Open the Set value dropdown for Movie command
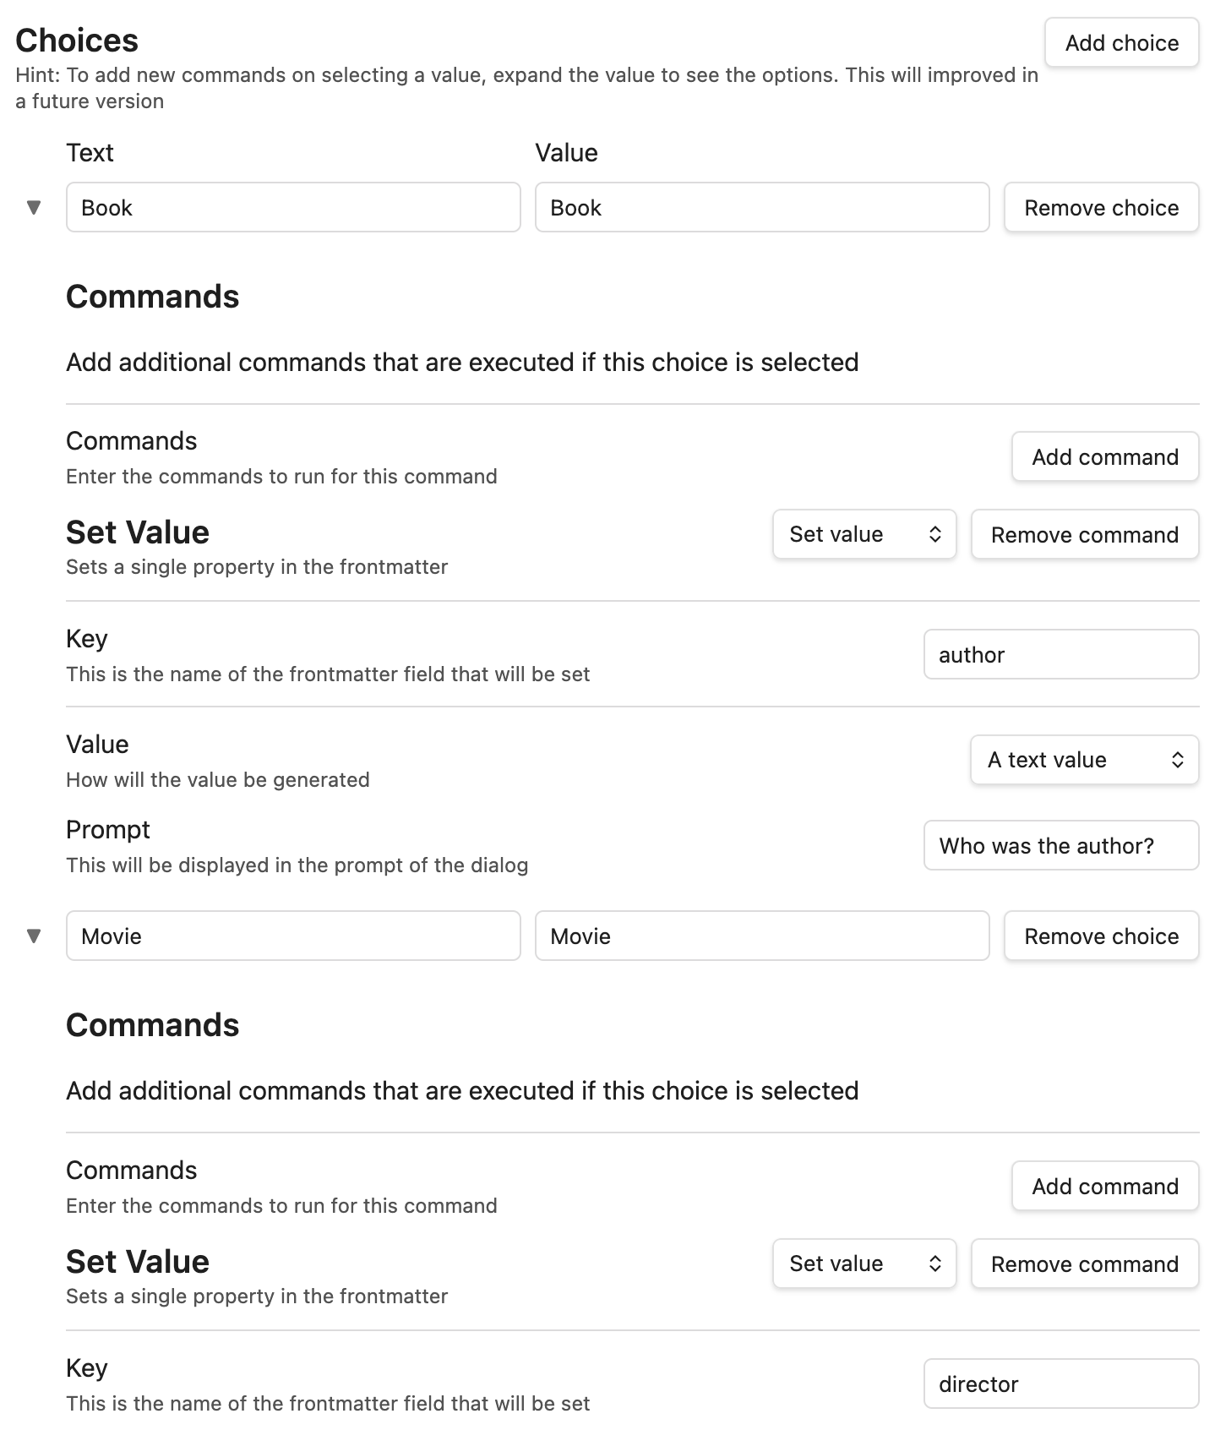Viewport: 1215px width, 1430px height. click(864, 1264)
